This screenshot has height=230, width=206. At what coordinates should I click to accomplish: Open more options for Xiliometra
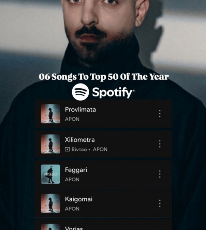coord(160,144)
